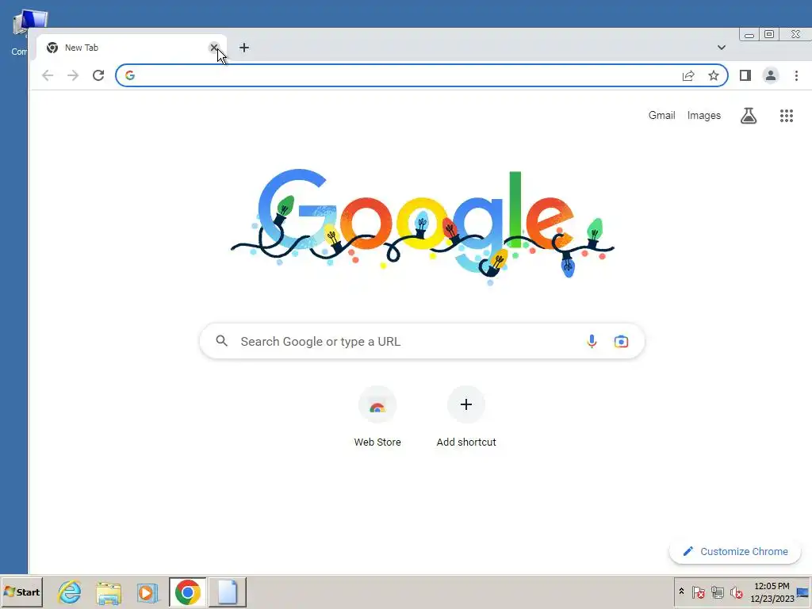This screenshot has width=812, height=609.
Task: Minimize the Chrome window
Action: click(x=749, y=35)
